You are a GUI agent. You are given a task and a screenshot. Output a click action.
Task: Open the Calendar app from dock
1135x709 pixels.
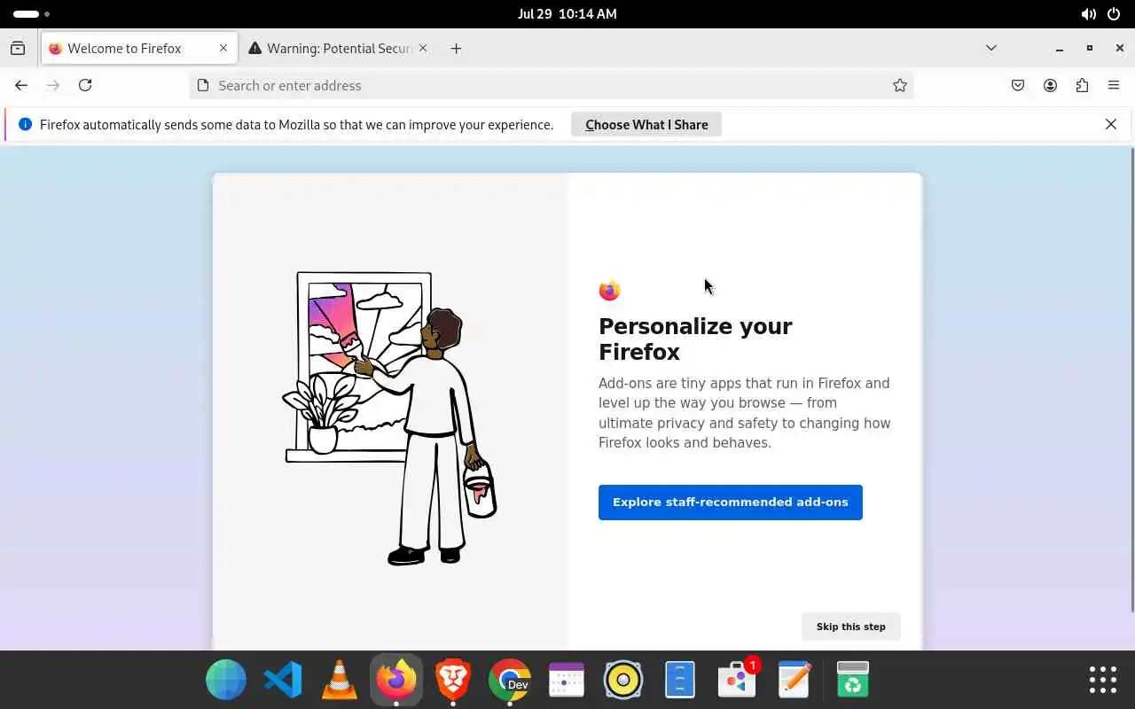tap(567, 681)
